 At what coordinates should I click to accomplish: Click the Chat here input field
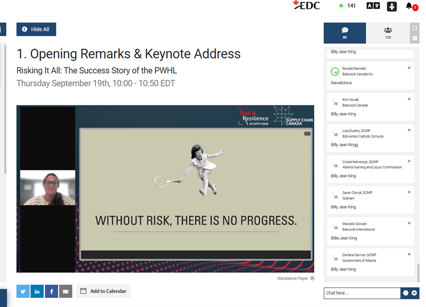click(x=362, y=293)
